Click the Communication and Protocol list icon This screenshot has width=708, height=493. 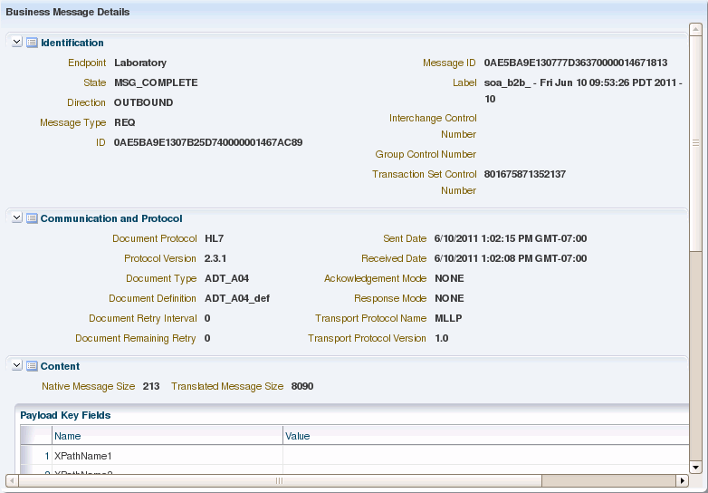[32, 218]
